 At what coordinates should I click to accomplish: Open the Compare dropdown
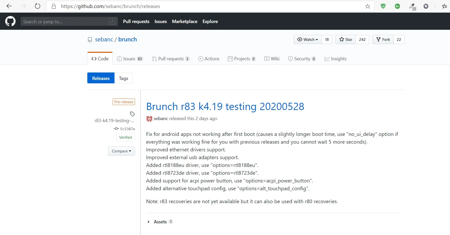(x=122, y=151)
